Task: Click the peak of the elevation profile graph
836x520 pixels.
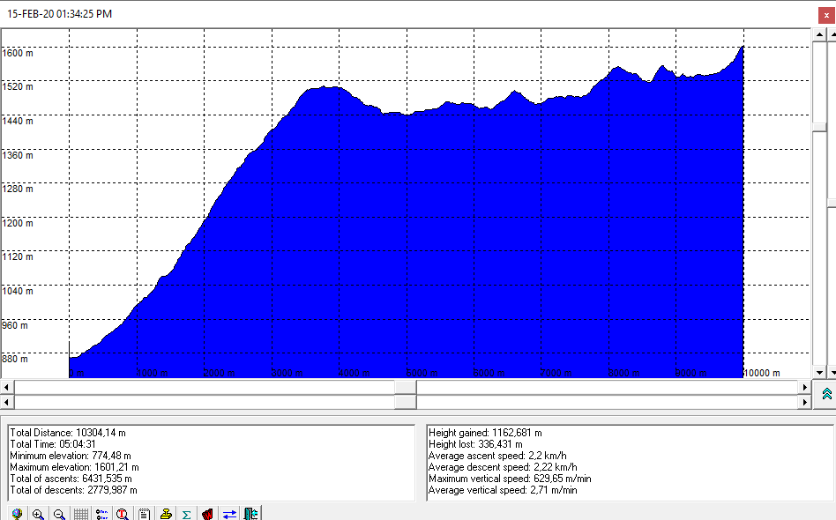Action: pyautogui.click(x=743, y=47)
